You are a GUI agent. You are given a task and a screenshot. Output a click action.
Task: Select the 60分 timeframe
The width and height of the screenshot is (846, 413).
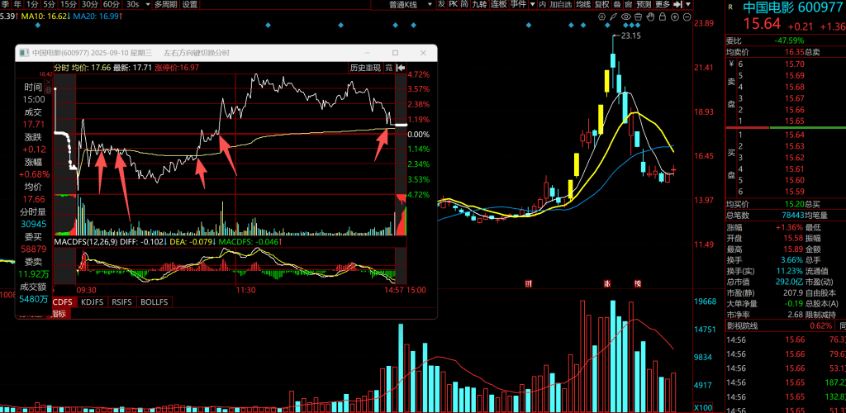click(111, 4)
